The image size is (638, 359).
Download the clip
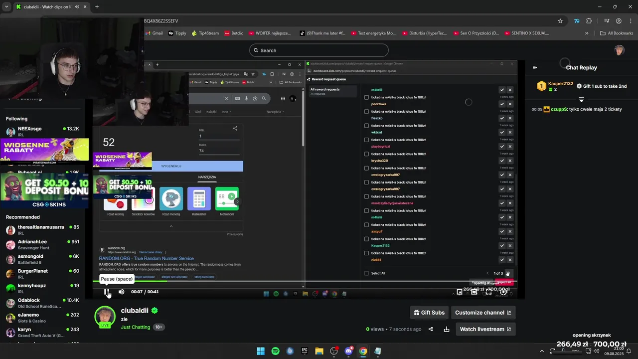tap(447, 329)
